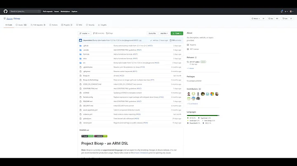This screenshot has width=297, height=166.
Task: Open the version.json file icon
Action: (x=80, y=123)
